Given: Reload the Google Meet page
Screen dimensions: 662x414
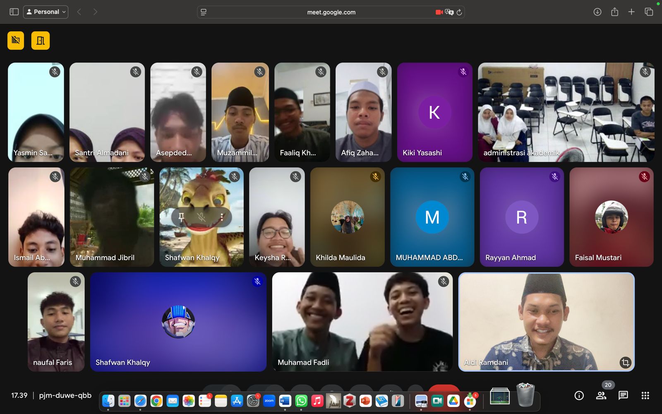Looking at the screenshot, I should pos(459,12).
